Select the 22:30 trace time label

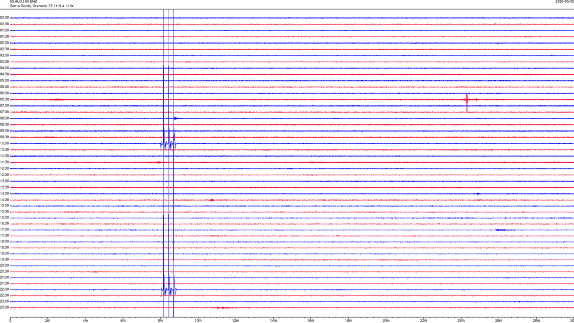click(4, 295)
